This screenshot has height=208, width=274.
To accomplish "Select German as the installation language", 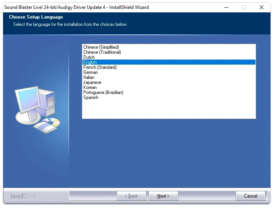I will [91, 72].
